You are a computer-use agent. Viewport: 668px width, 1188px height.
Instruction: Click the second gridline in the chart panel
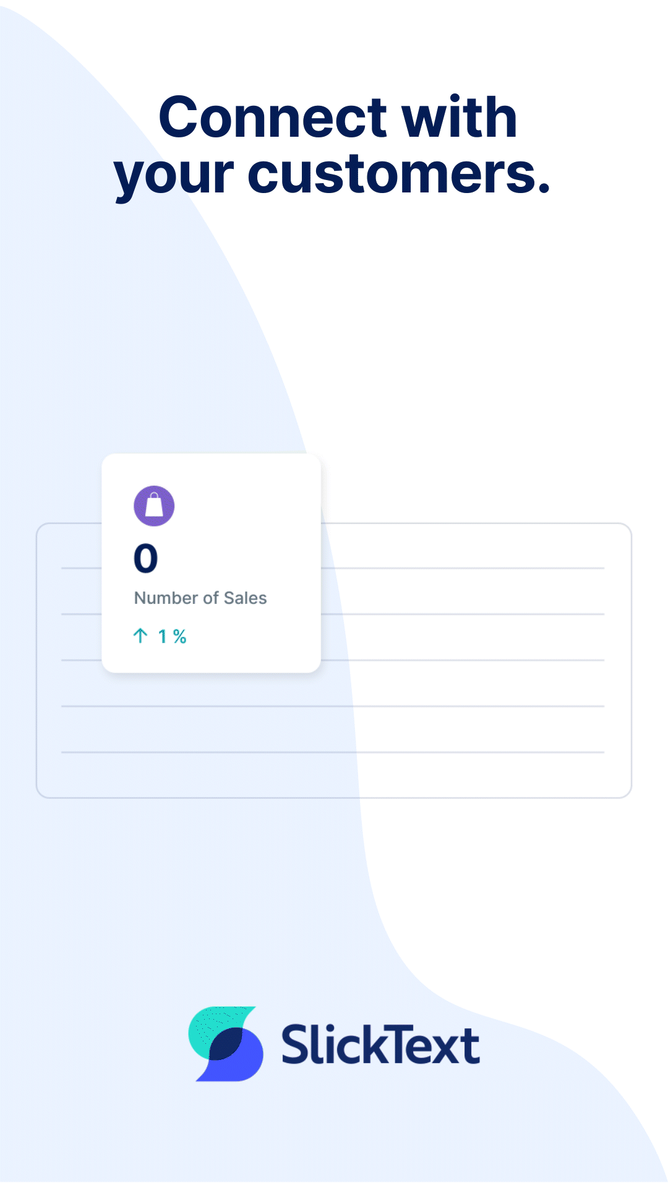463,614
